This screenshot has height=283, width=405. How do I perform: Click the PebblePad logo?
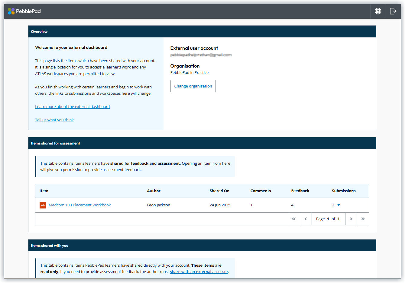pos(24,11)
